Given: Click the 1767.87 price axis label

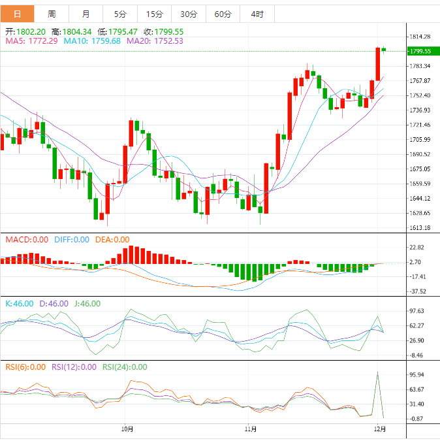Looking at the screenshot, I should 420,80.
